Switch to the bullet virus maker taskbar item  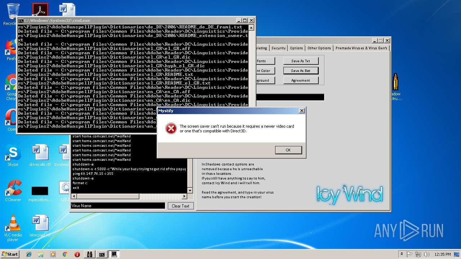click(x=90, y=254)
